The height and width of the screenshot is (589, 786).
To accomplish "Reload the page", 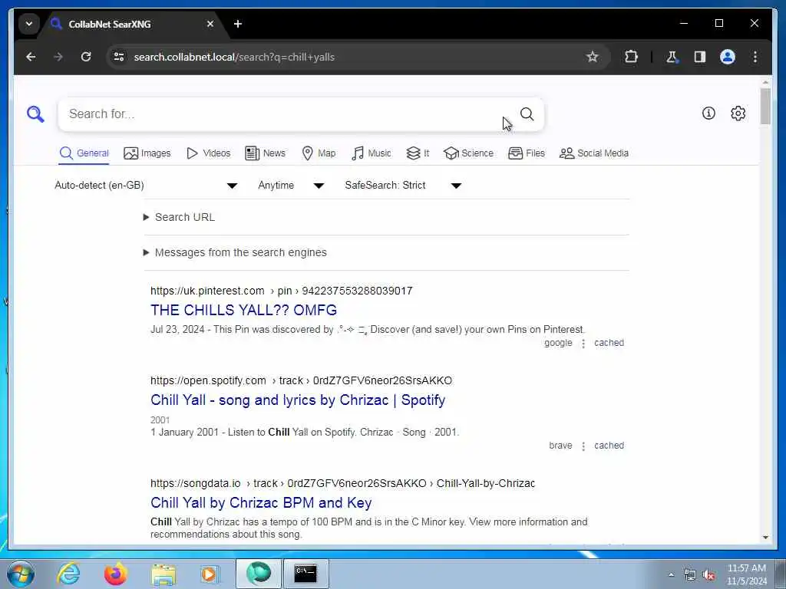I will [x=86, y=57].
